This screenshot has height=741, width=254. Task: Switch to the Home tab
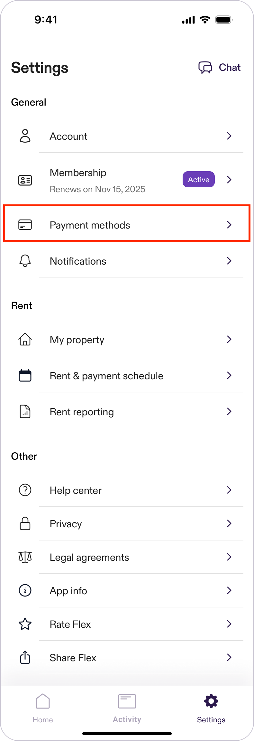pyautogui.click(x=43, y=708)
